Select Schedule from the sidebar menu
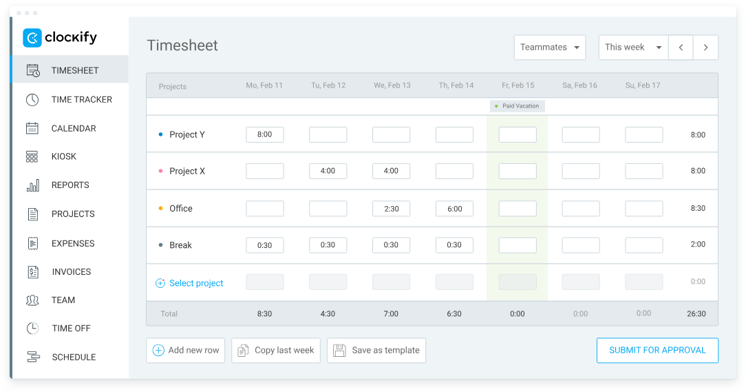The image size is (746, 392). click(74, 358)
